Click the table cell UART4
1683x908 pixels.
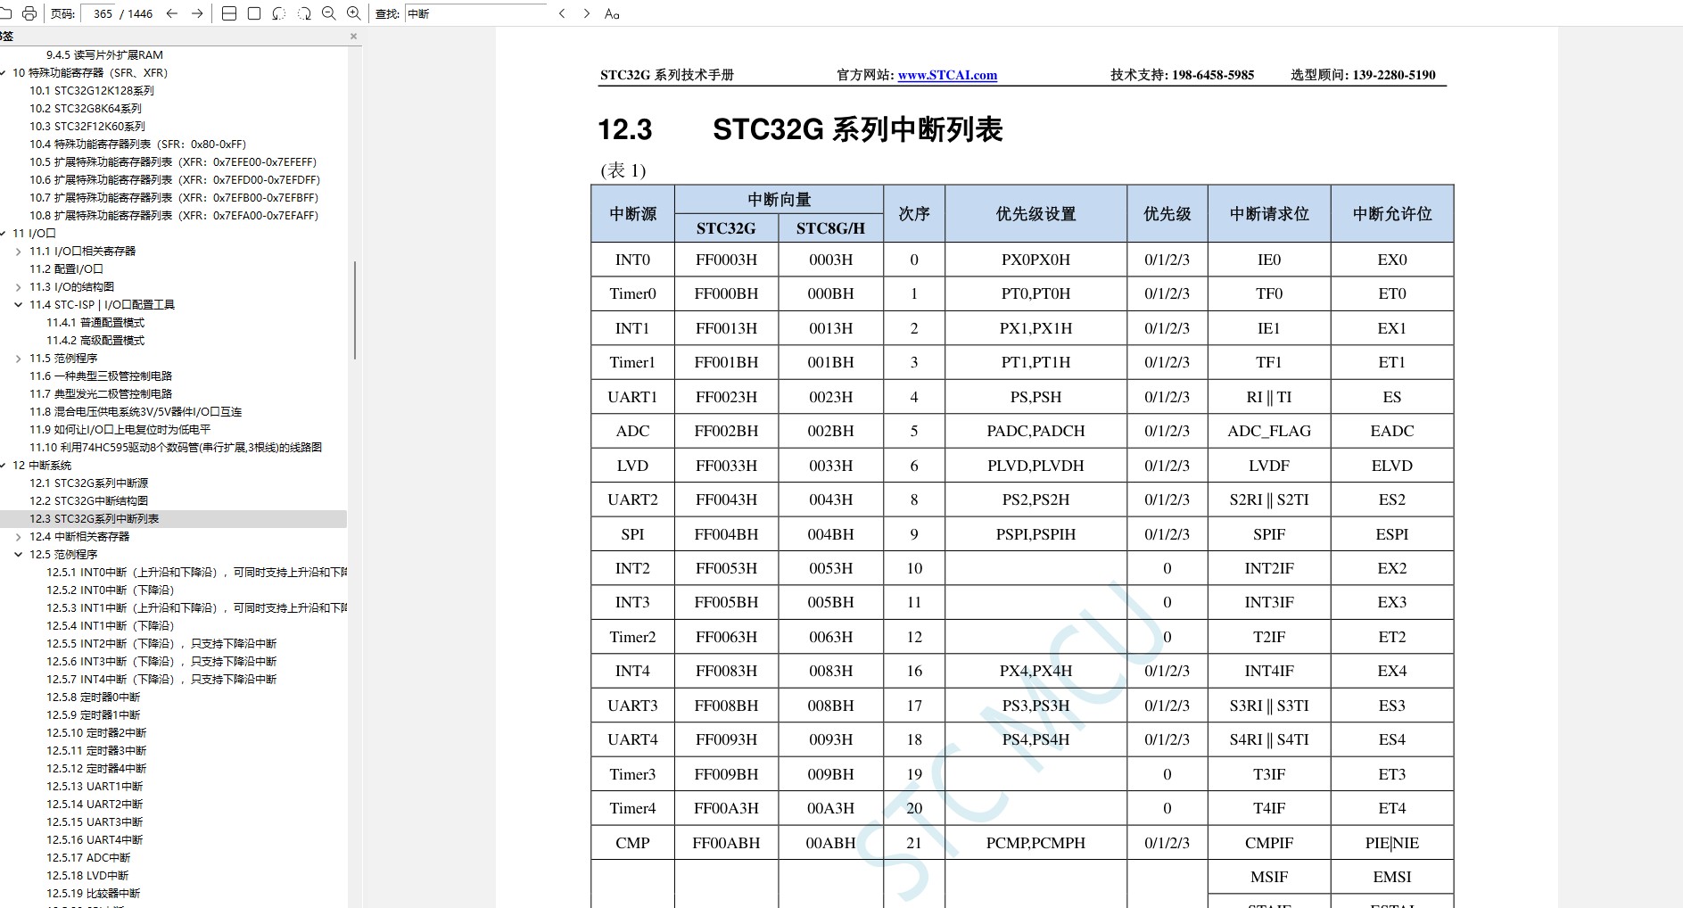tap(632, 739)
